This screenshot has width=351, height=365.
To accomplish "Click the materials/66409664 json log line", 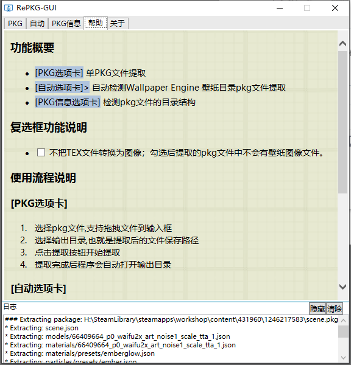I will (x=120, y=345).
